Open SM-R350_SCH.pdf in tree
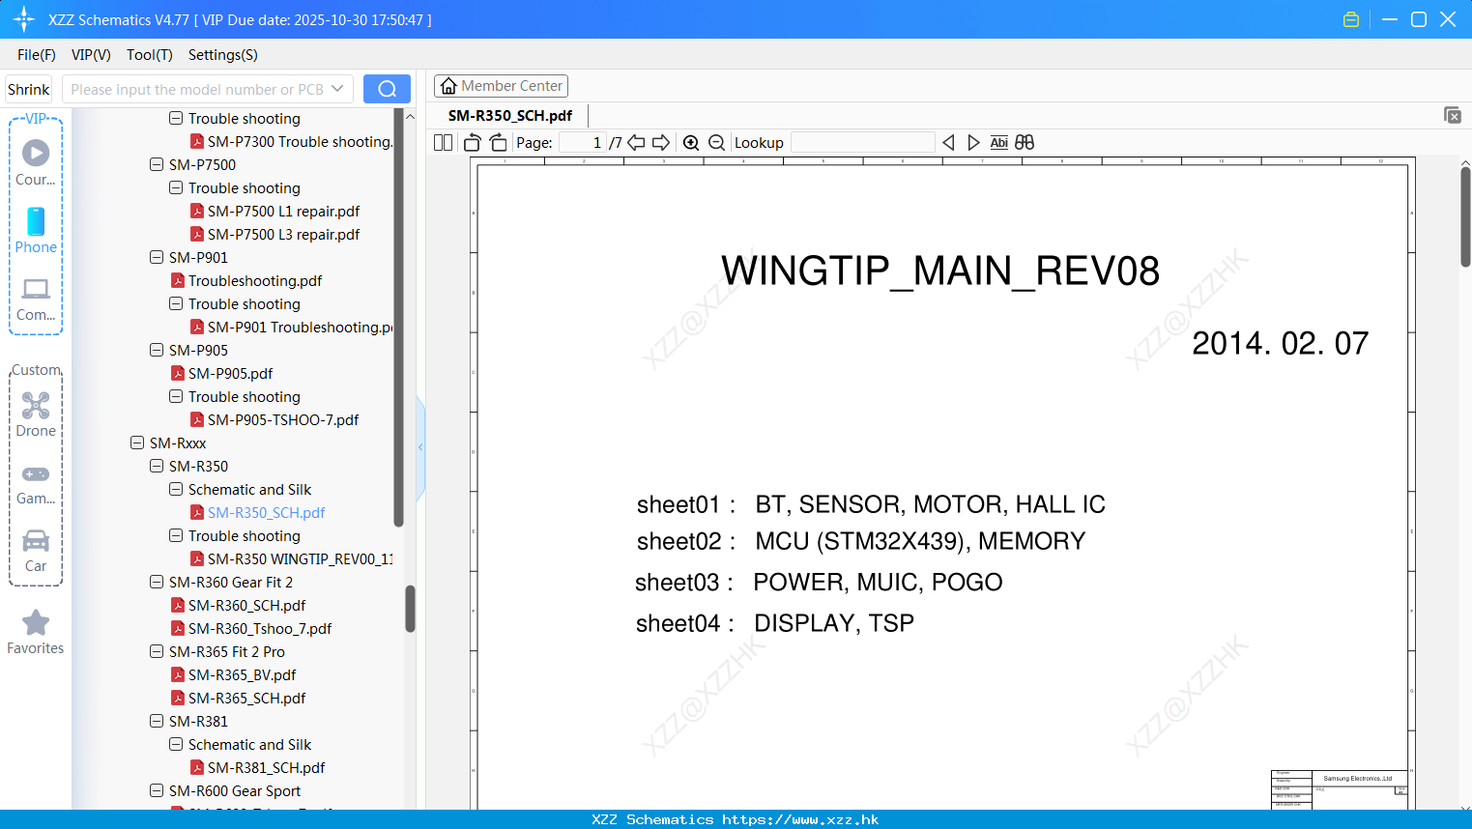This screenshot has height=829, width=1472. (x=266, y=513)
